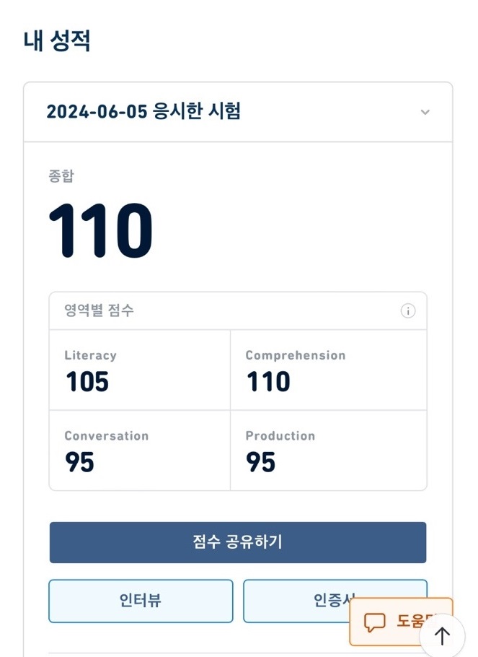Select the Comprehension 110 score cell
This screenshot has height=657, width=478.
point(329,370)
